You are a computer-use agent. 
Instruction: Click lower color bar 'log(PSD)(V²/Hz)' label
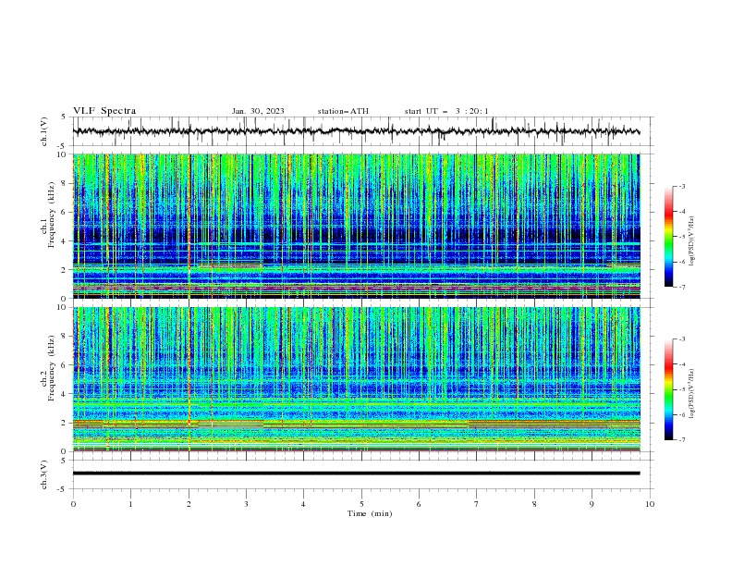pos(692,394)
